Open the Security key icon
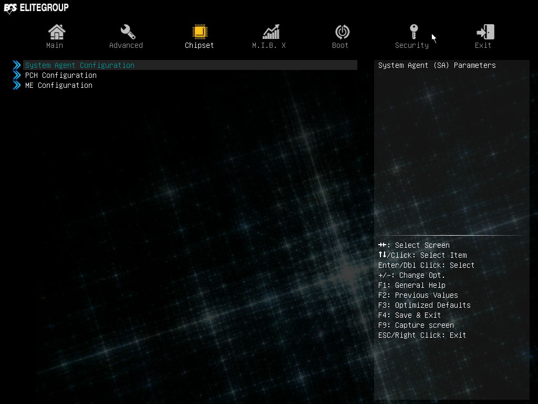Image resolution: width=538 pixels, height=404 pixels. (x=414, y=32)
